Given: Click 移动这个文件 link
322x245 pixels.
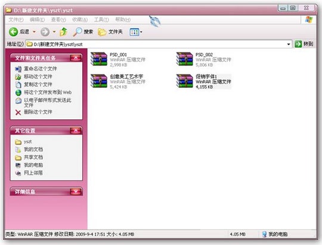Looking at the screenshot, I should coord(38,77).
